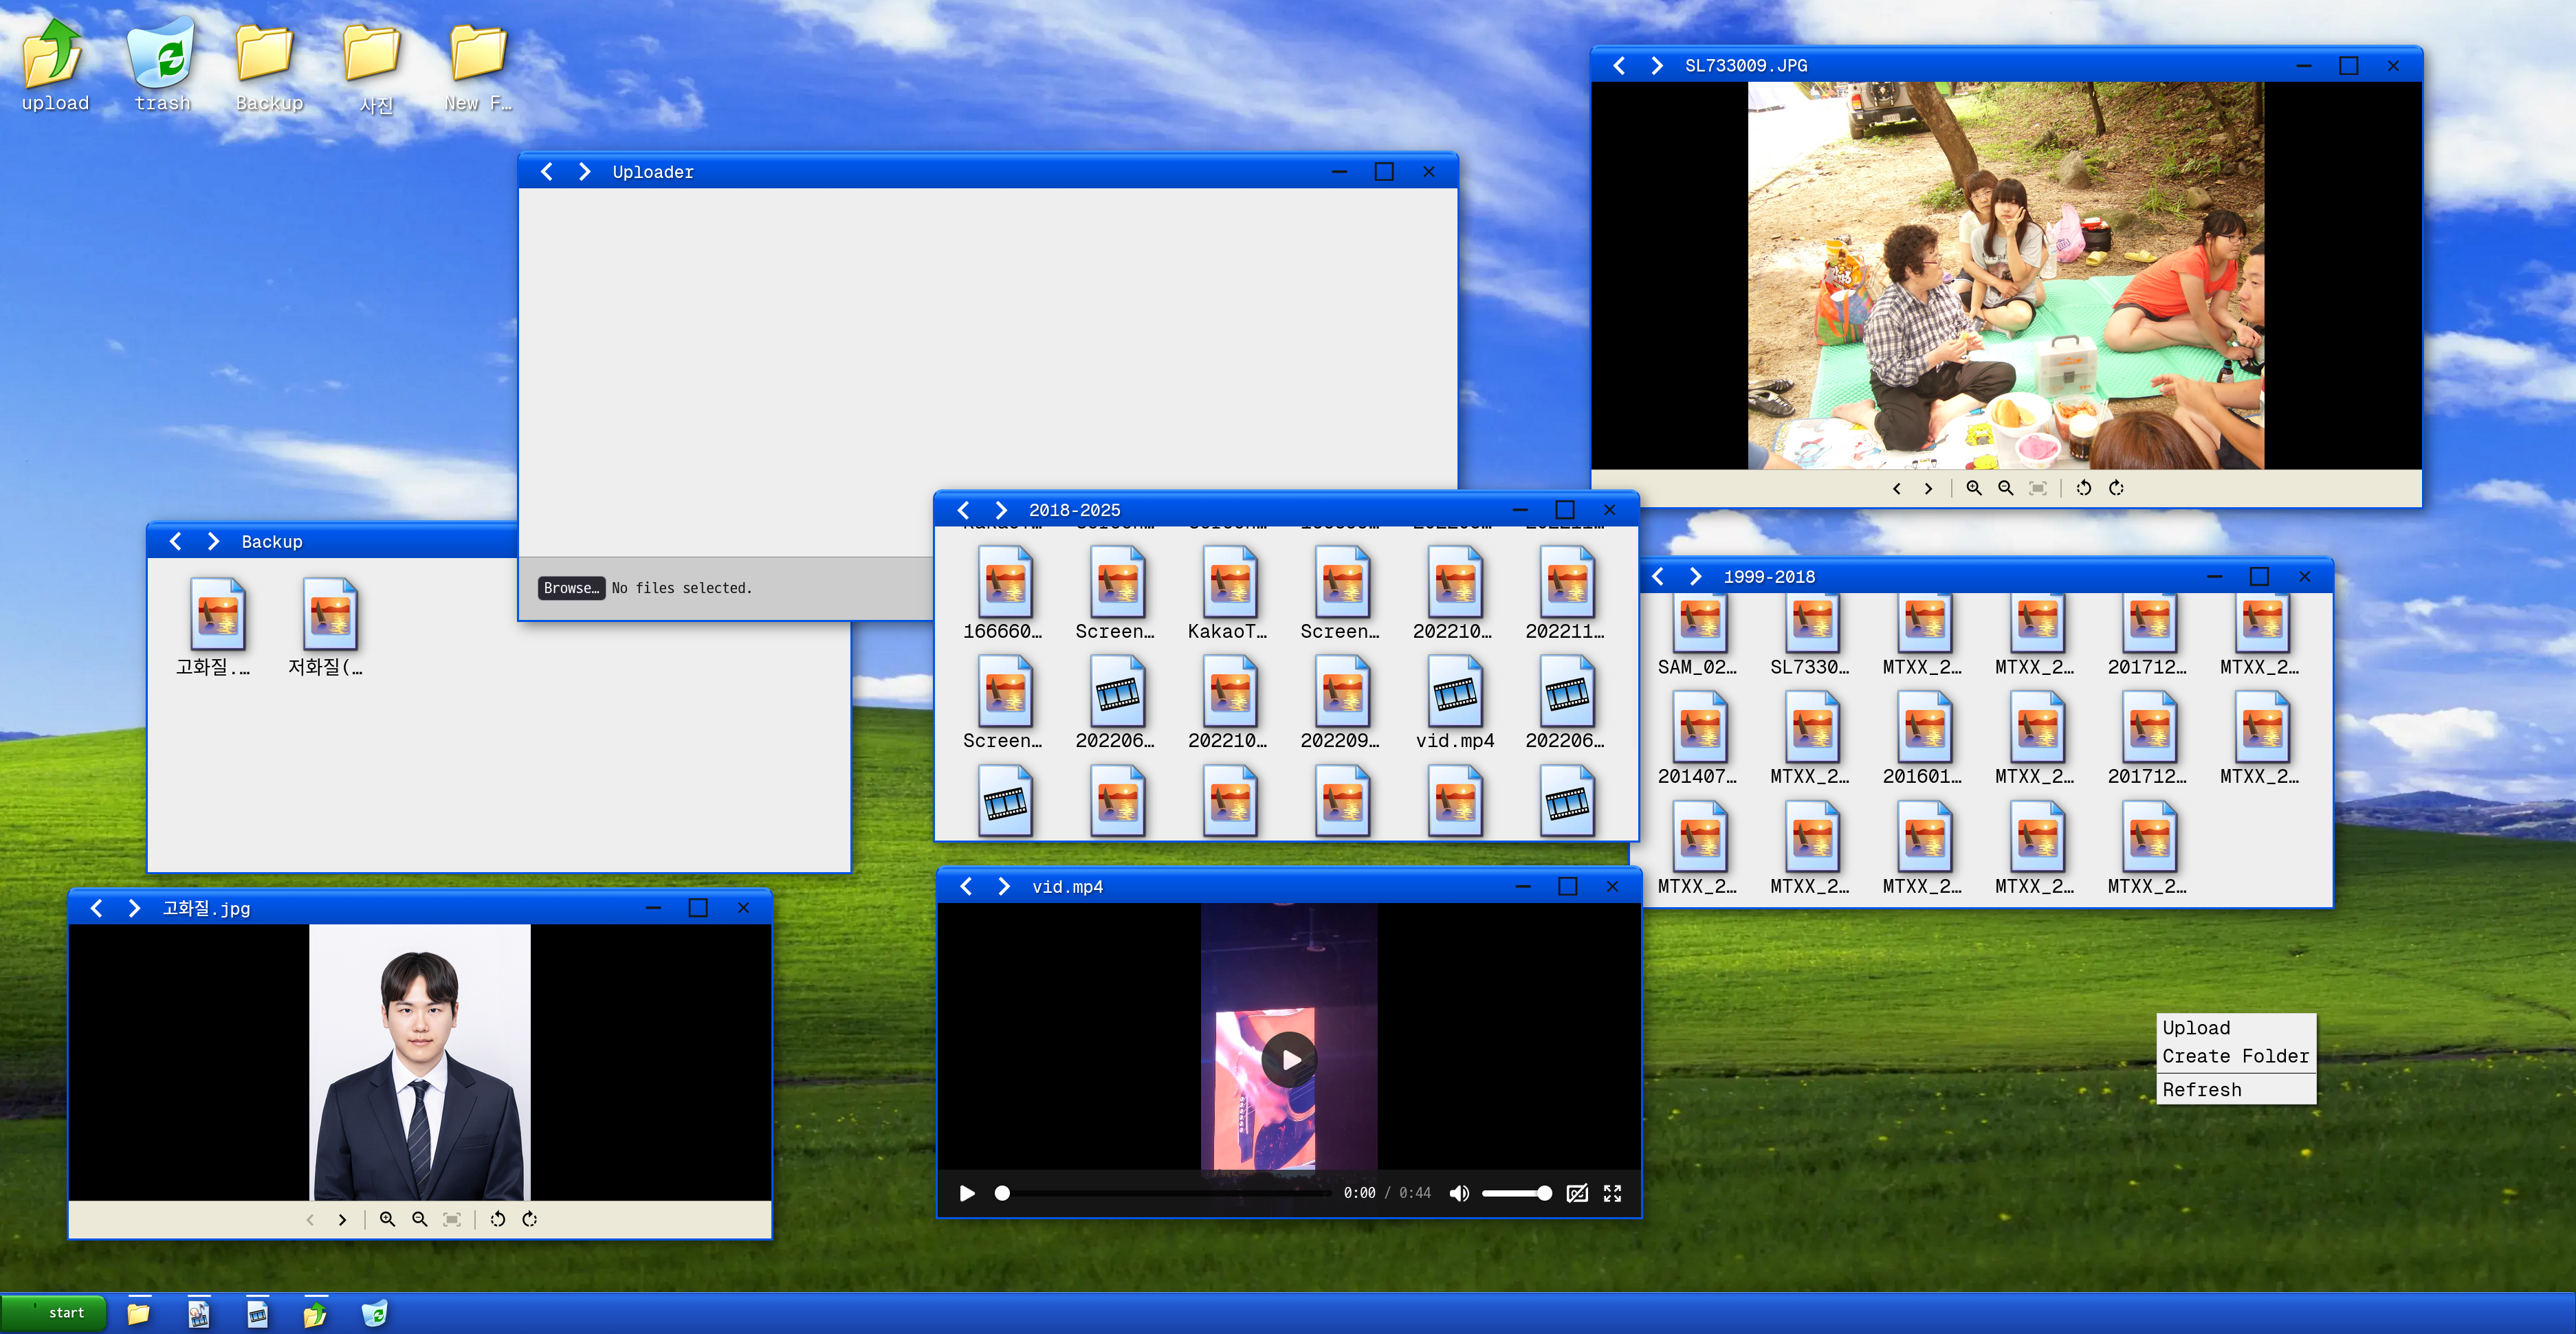Image resolution: width=2576 pixels, height=1334 pixels.
Task: Select 202211… file in 2018-2025 window
Action: pyautogui.click(x=1567, y=593)
